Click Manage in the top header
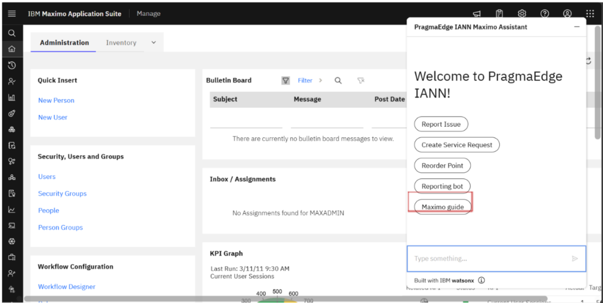Image resolution: width=603 pixels, height=303 pixels. tap(148, 14)
